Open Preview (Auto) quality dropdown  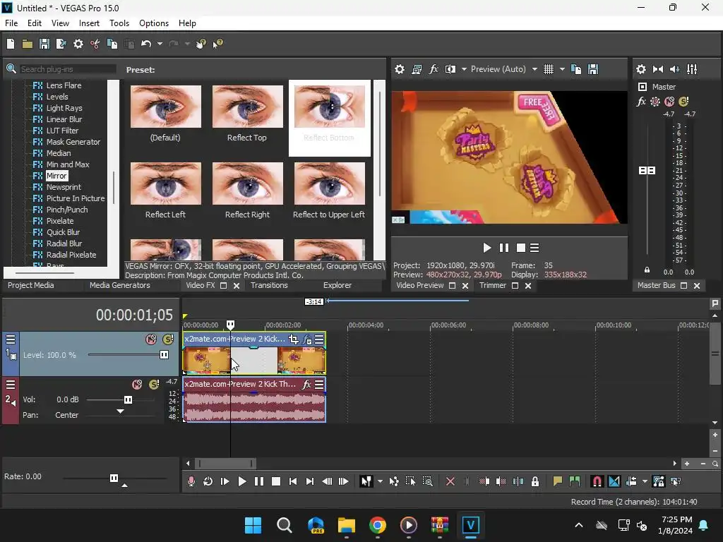[x=534, y=69]
